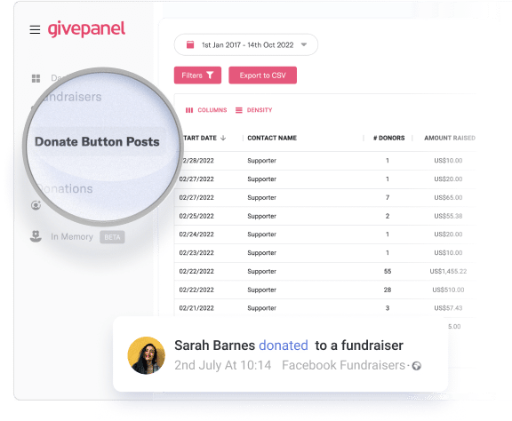Click the 02/27/2022 row with US$65.00

pyautogui.click(x=324, y=197)
